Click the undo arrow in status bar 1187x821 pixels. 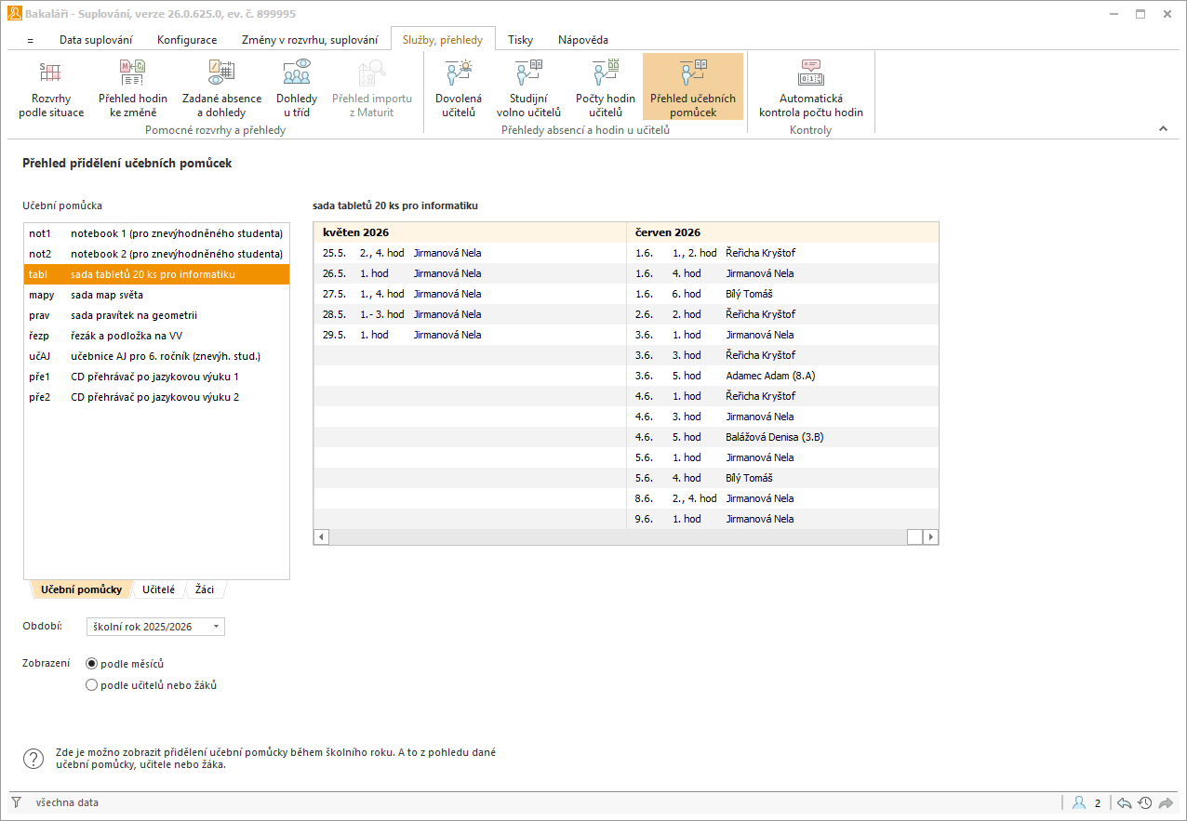click(1124, 802)
